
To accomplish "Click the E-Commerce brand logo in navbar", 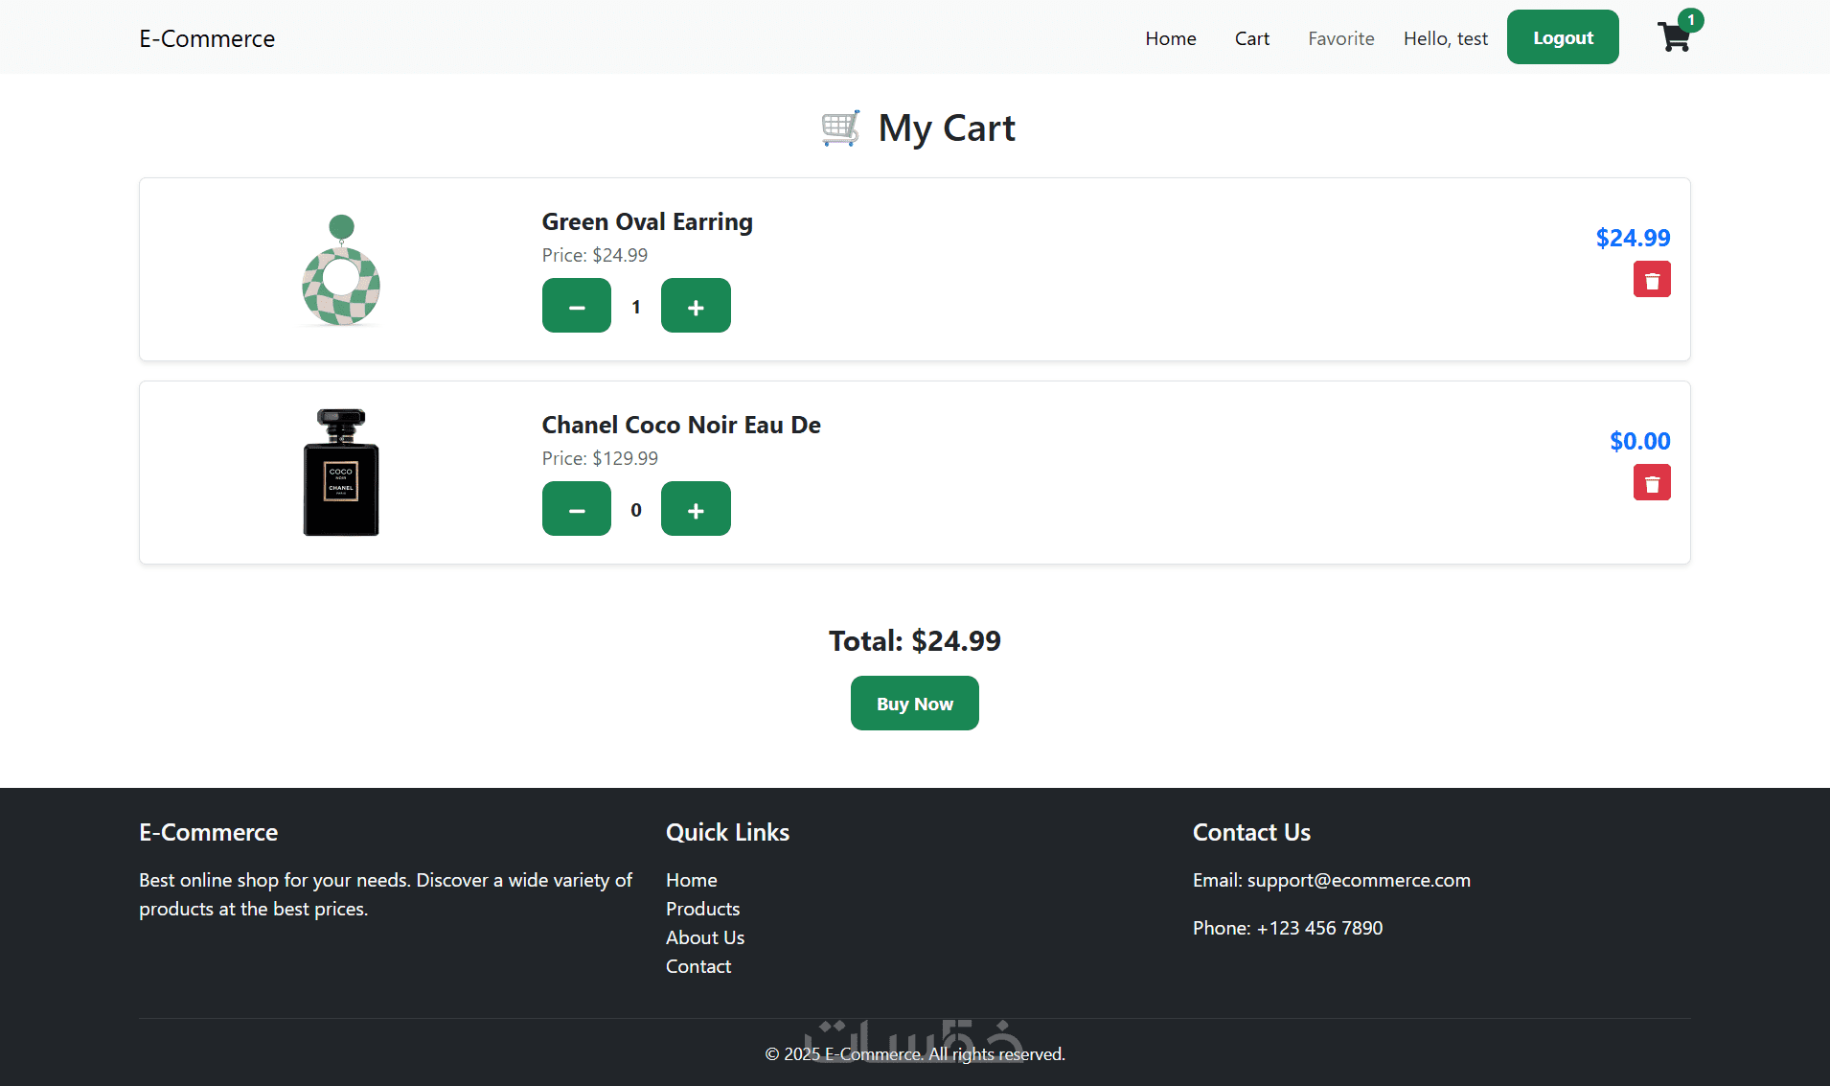I will (x=207, y=38).
